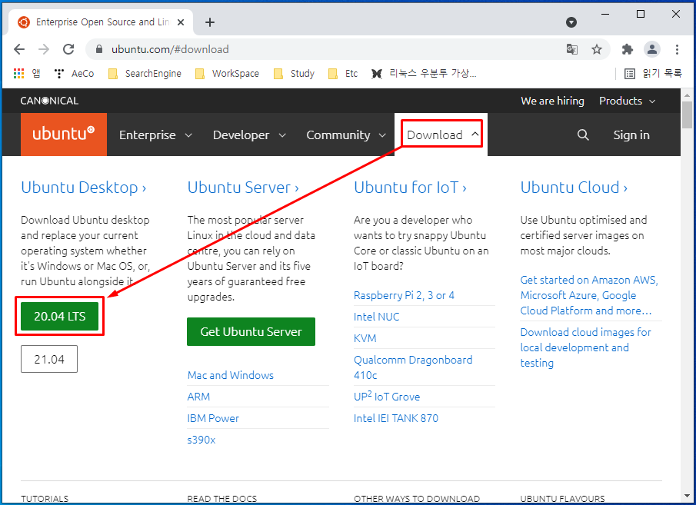696x505 pixels.
Task: Click the scrollbar up arrow
Action: click(x=687, y=95)
